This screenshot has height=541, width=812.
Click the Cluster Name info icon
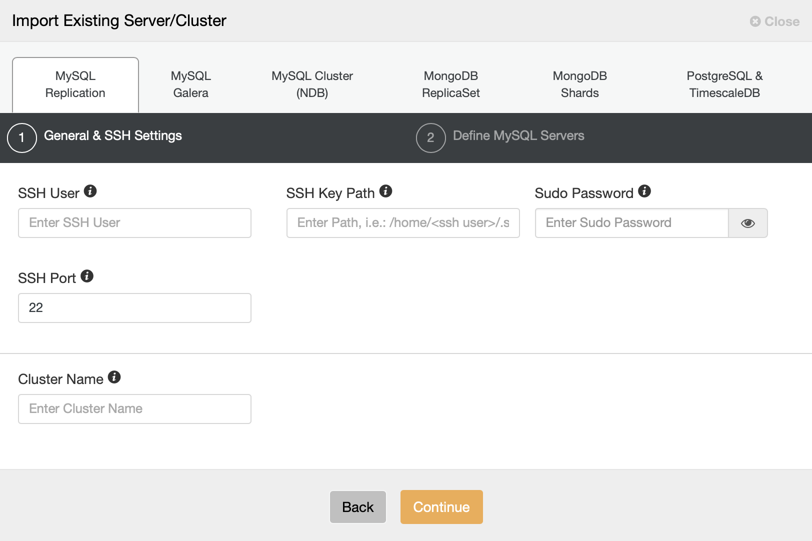[114, 377]
